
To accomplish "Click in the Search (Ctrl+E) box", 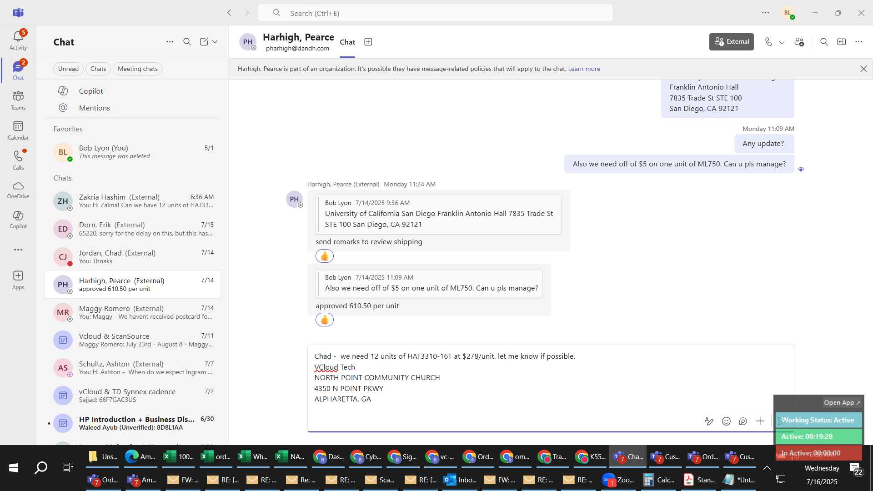I will pyautogui.click(x=435, y=13).
